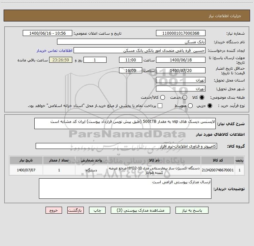Click the requester field حسین قره باغی

click(140, 51)
